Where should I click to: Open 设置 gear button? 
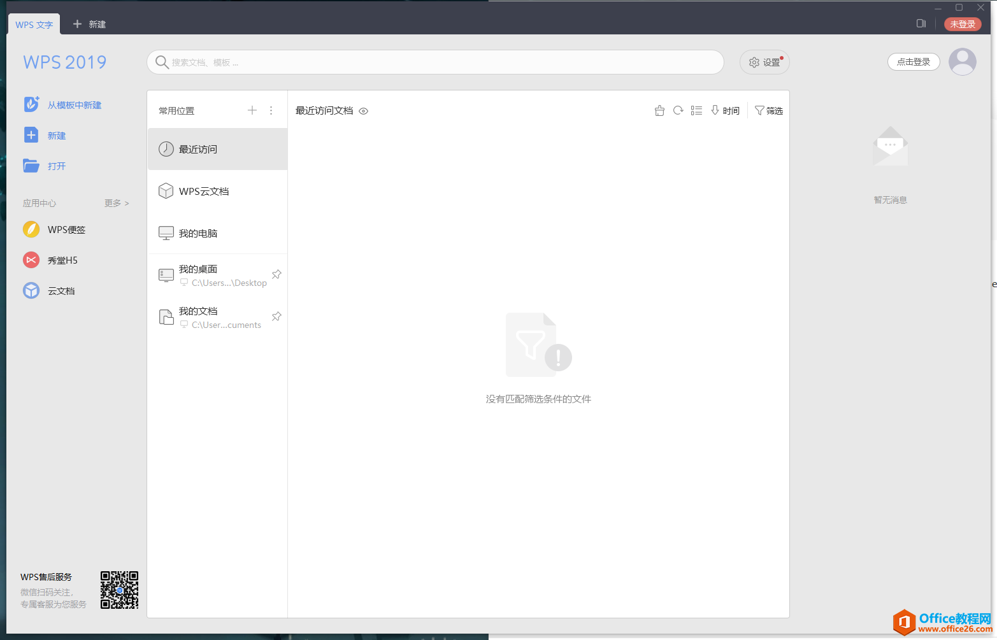click(764, 62)
